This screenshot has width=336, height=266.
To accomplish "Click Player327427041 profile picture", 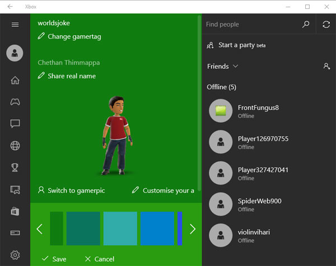I will coord(221,173).
